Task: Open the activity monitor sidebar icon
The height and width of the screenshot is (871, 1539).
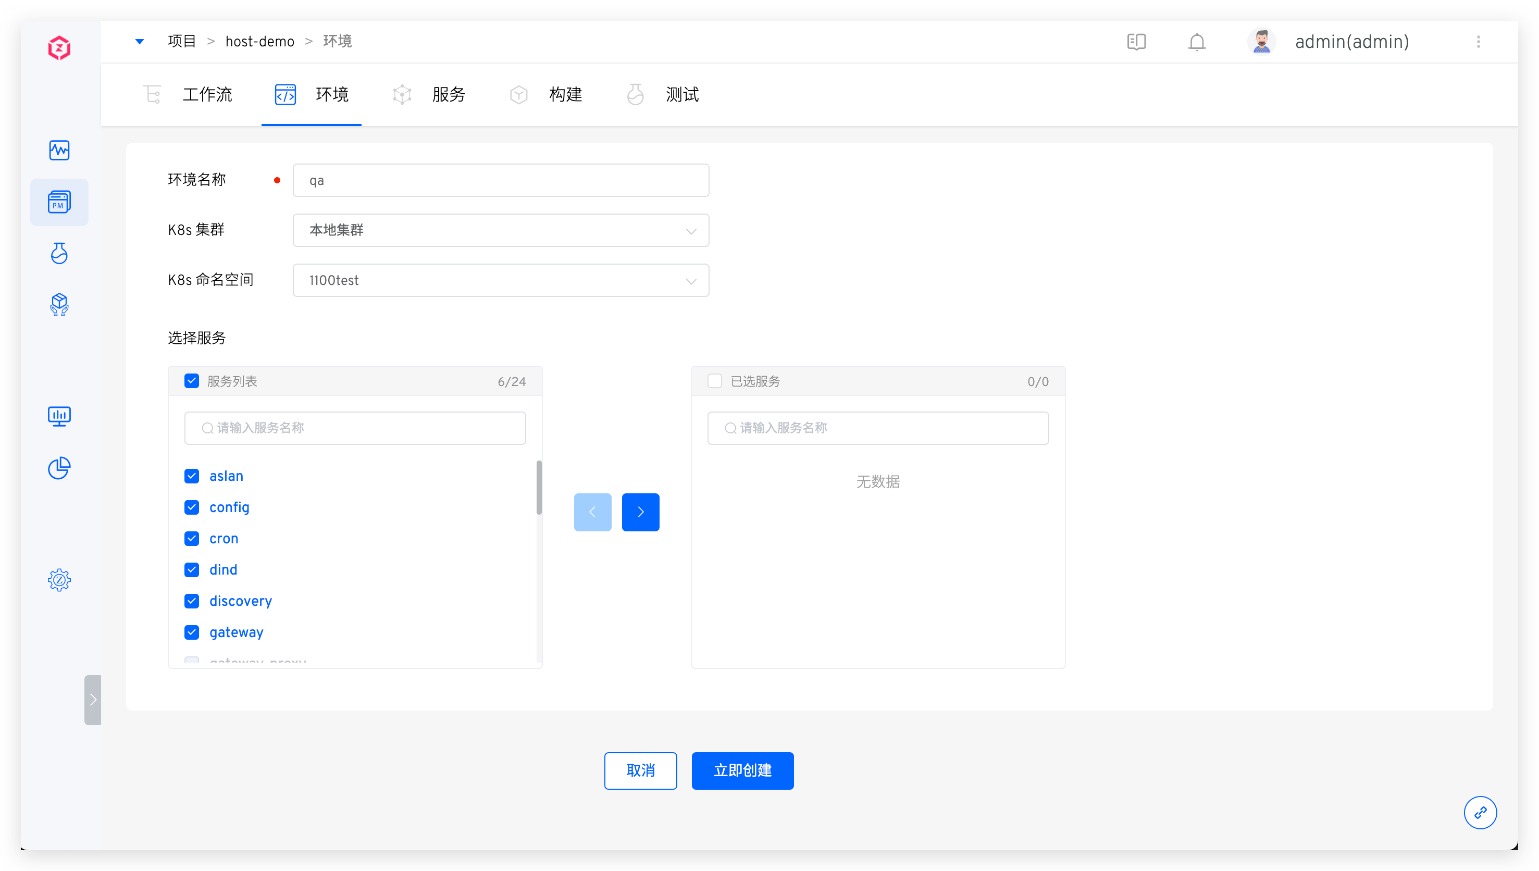Action: click(x=59, y=150)
